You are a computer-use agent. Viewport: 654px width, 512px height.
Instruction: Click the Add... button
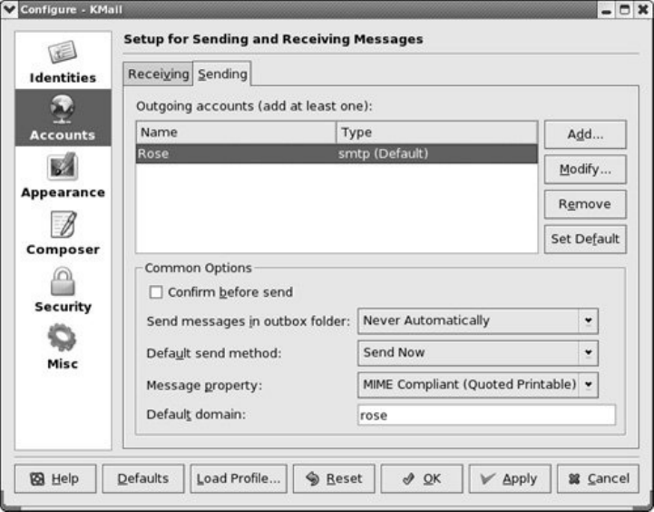tap(585, 134)
